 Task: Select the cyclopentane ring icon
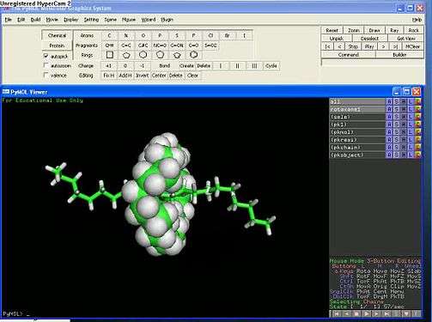coord(126,55)
